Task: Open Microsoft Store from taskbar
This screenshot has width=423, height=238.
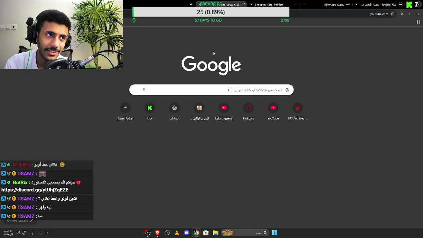Action: (x=206, y=233)
